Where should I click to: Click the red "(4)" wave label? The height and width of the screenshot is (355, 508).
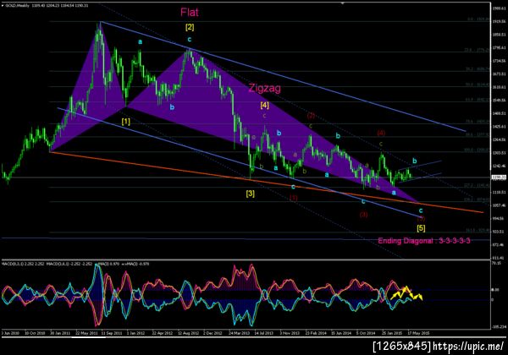point(381,133)
